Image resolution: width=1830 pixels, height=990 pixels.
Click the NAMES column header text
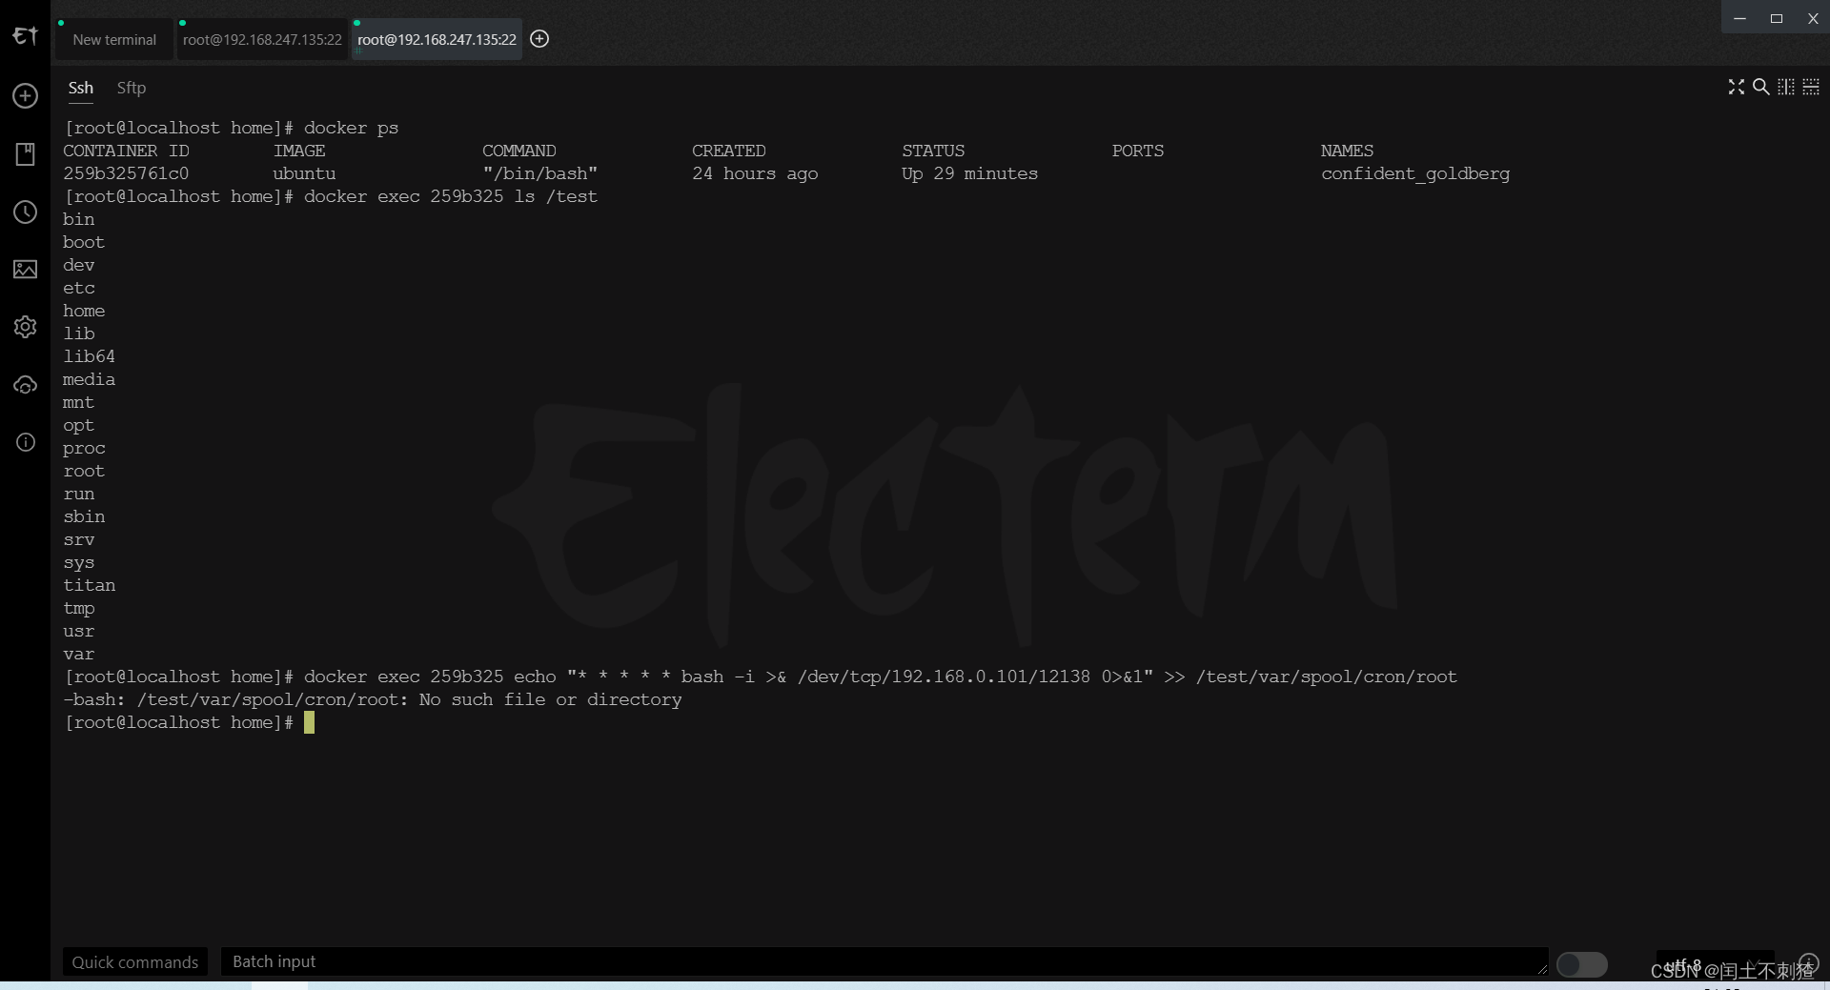pos(1348,151)
